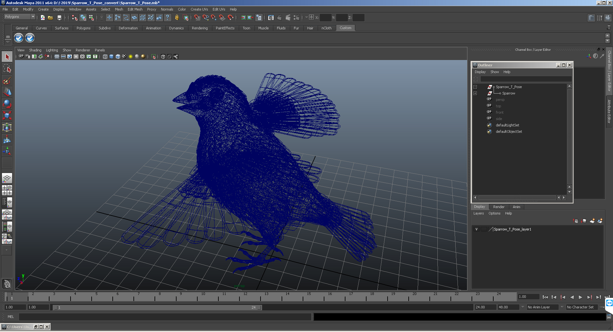
Task: Activate the Scale tool
Action: [x=7, y=116]
